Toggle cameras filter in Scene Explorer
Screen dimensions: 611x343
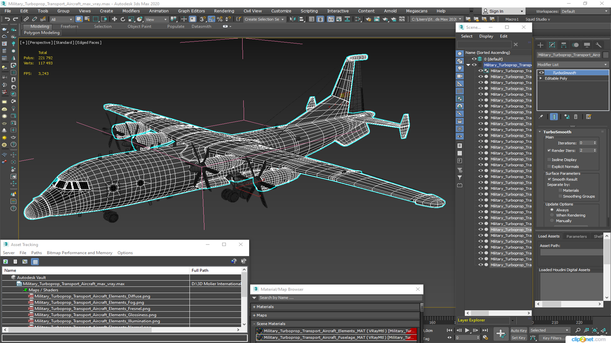pyautogui.click(x=460, y=76)
